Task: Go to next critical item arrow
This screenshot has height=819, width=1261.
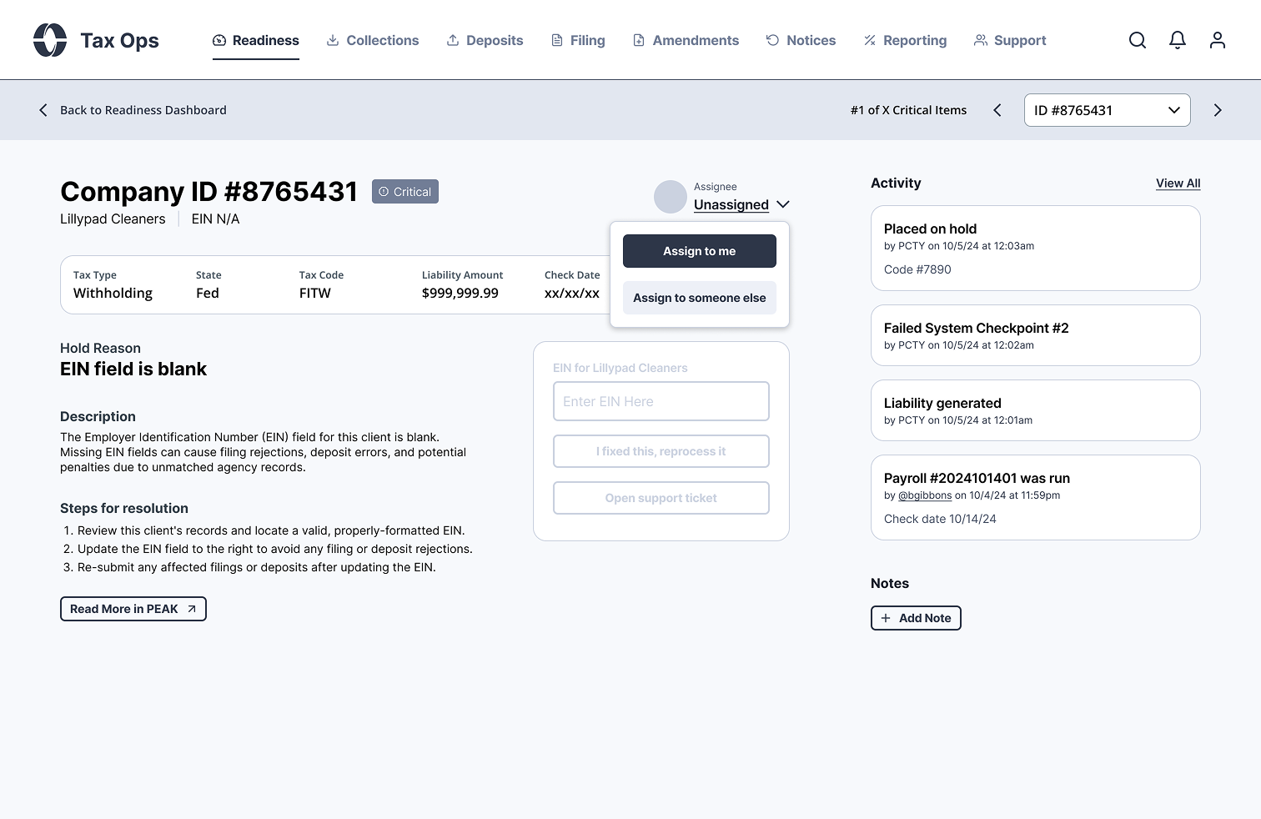Action: pyautogui.click(x=1217, y=110)
